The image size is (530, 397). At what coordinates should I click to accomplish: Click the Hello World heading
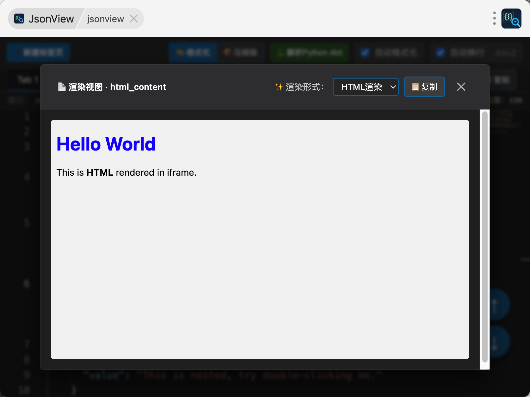point(106,144)
